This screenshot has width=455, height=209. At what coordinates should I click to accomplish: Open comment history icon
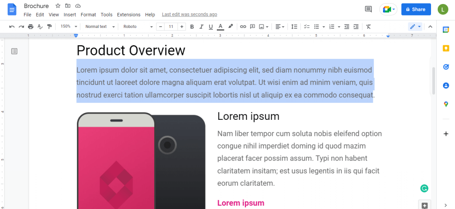pyautogui.click(x=368, y=9)
